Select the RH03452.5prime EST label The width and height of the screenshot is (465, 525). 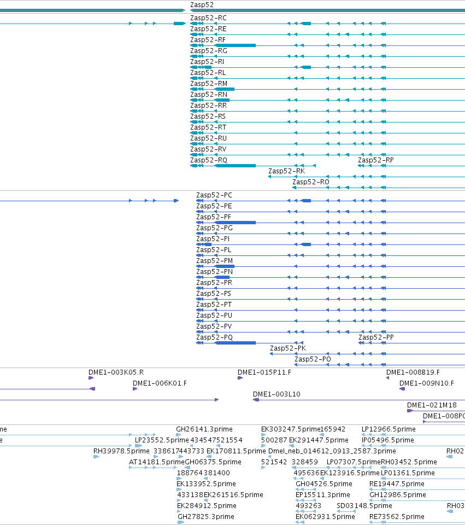pyautogui.click(x=409, y=462)
